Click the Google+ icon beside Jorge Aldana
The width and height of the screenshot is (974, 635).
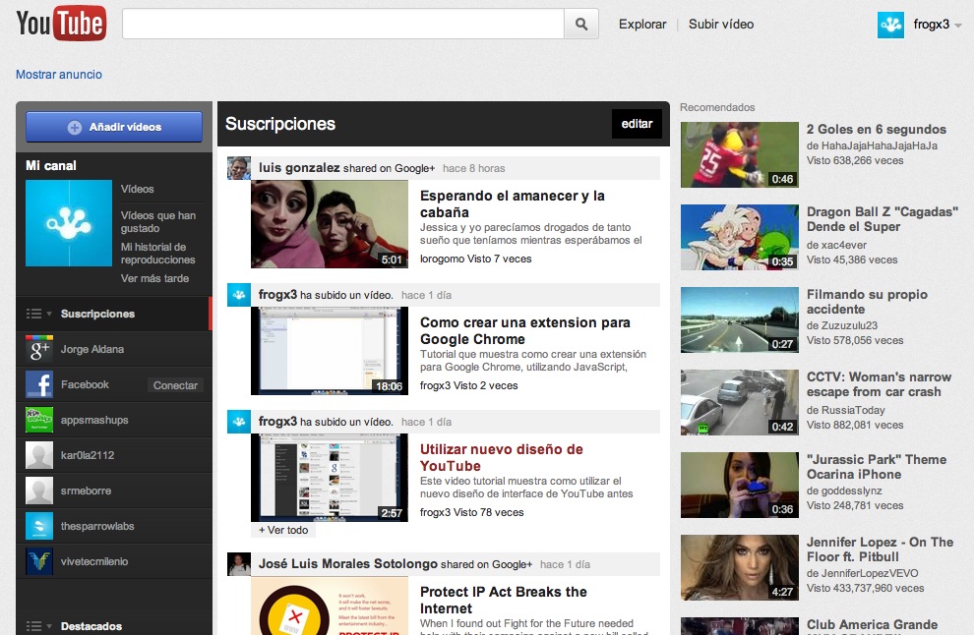38,348
